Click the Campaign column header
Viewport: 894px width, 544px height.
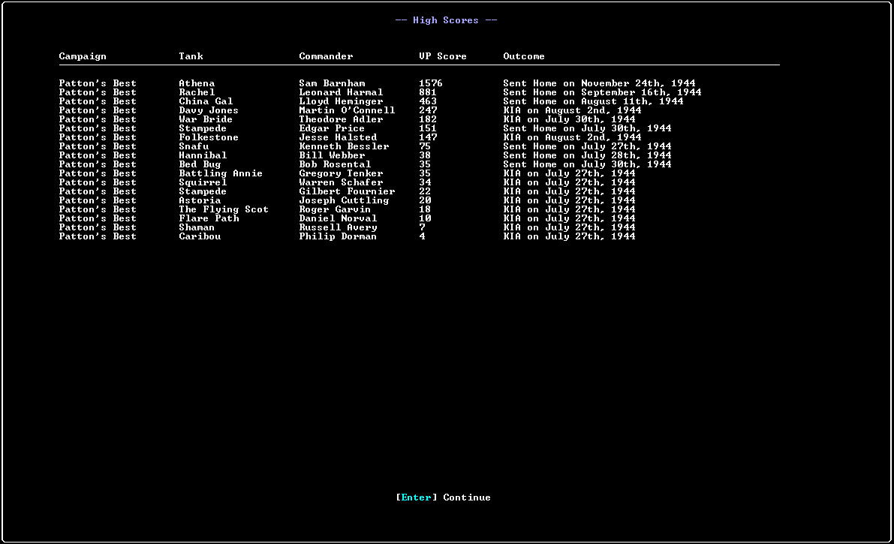click(83, 56)
